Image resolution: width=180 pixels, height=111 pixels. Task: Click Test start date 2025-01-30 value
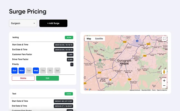click(x=63, y=101)
